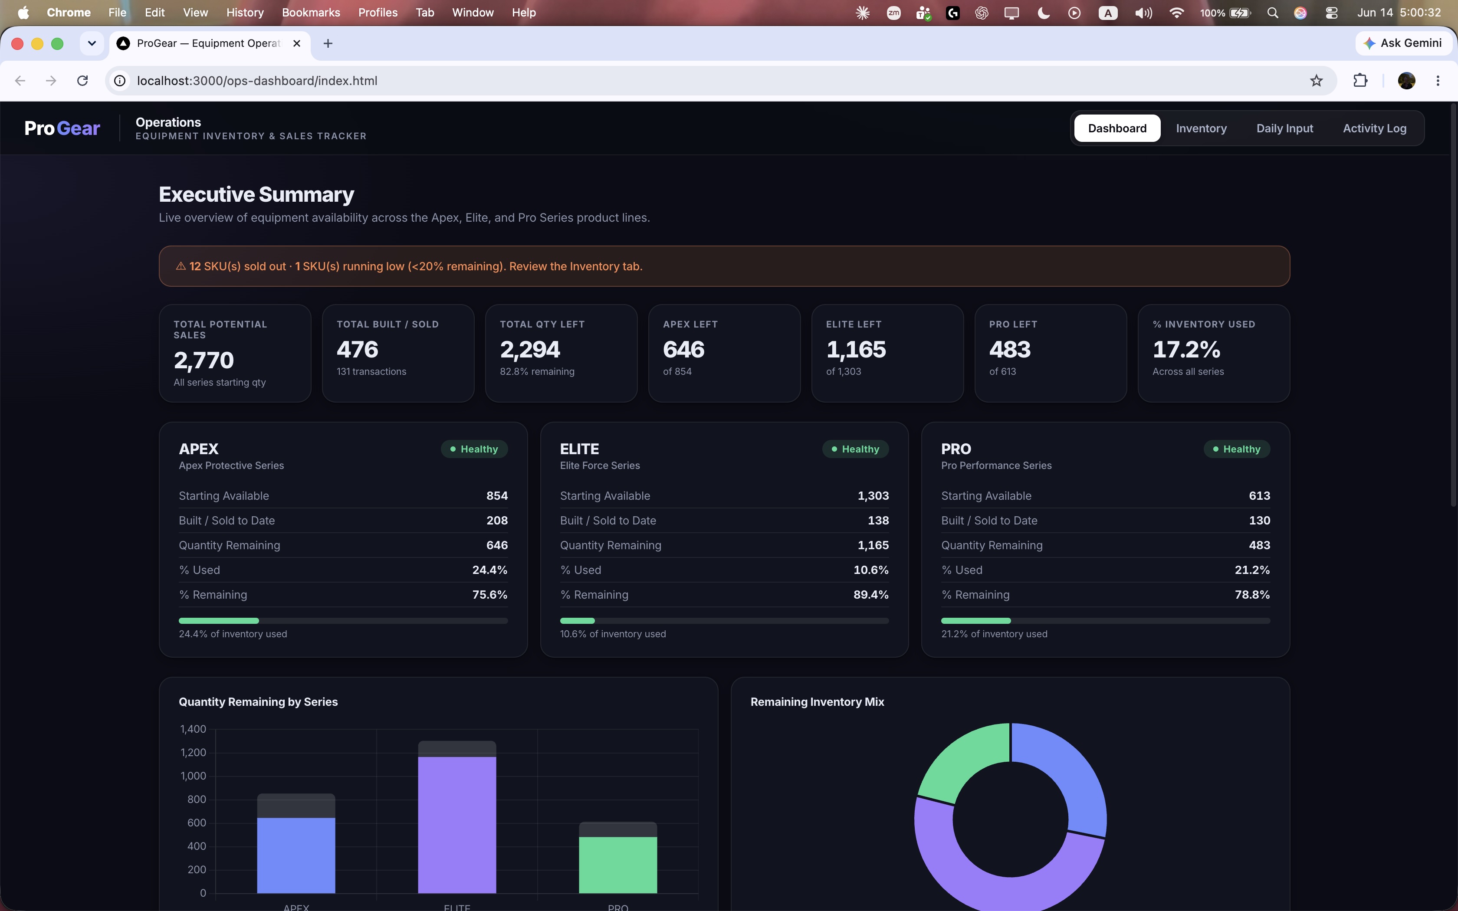The image size is (1458, 911).
Task: Click the address bar URL
Action: pyautogui.click(x=256, y=81)
